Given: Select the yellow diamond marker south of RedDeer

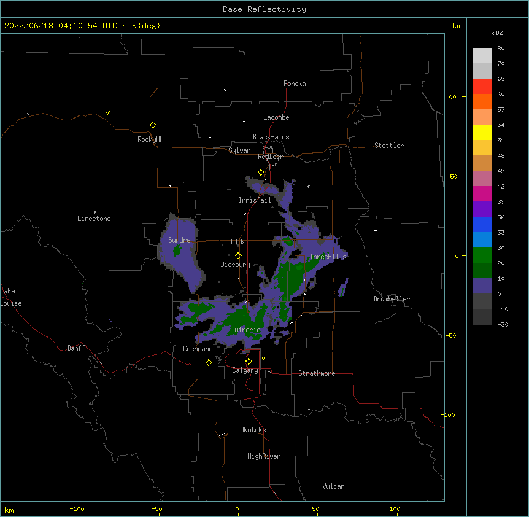Looking at the screenshot, I should point(261,173).
